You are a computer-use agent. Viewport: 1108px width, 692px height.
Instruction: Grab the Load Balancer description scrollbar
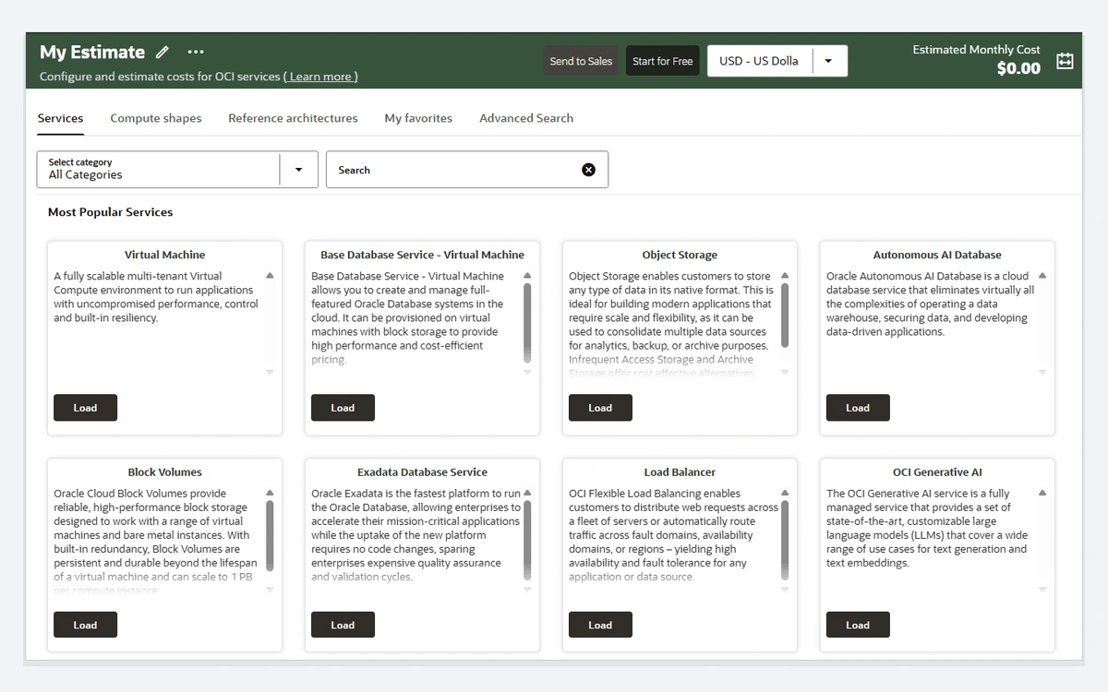pyautogui.click(x=785, y=540)
